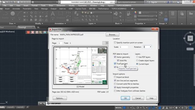Toggle grid display in status bar

pyautogui.click(x=124, y=108)
